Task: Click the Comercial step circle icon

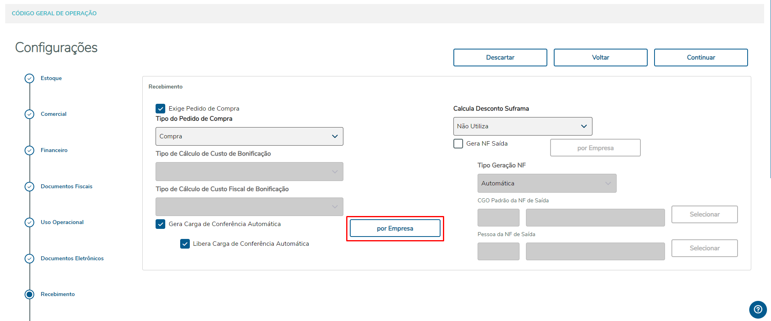Action: pos(29,114)
